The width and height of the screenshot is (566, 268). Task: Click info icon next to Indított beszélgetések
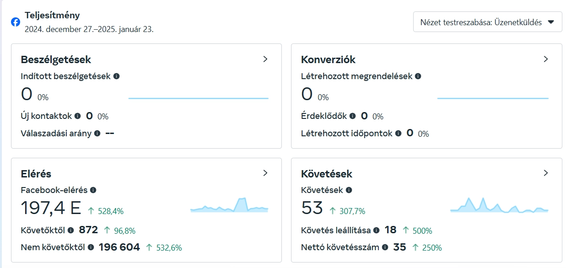point(116,76)
